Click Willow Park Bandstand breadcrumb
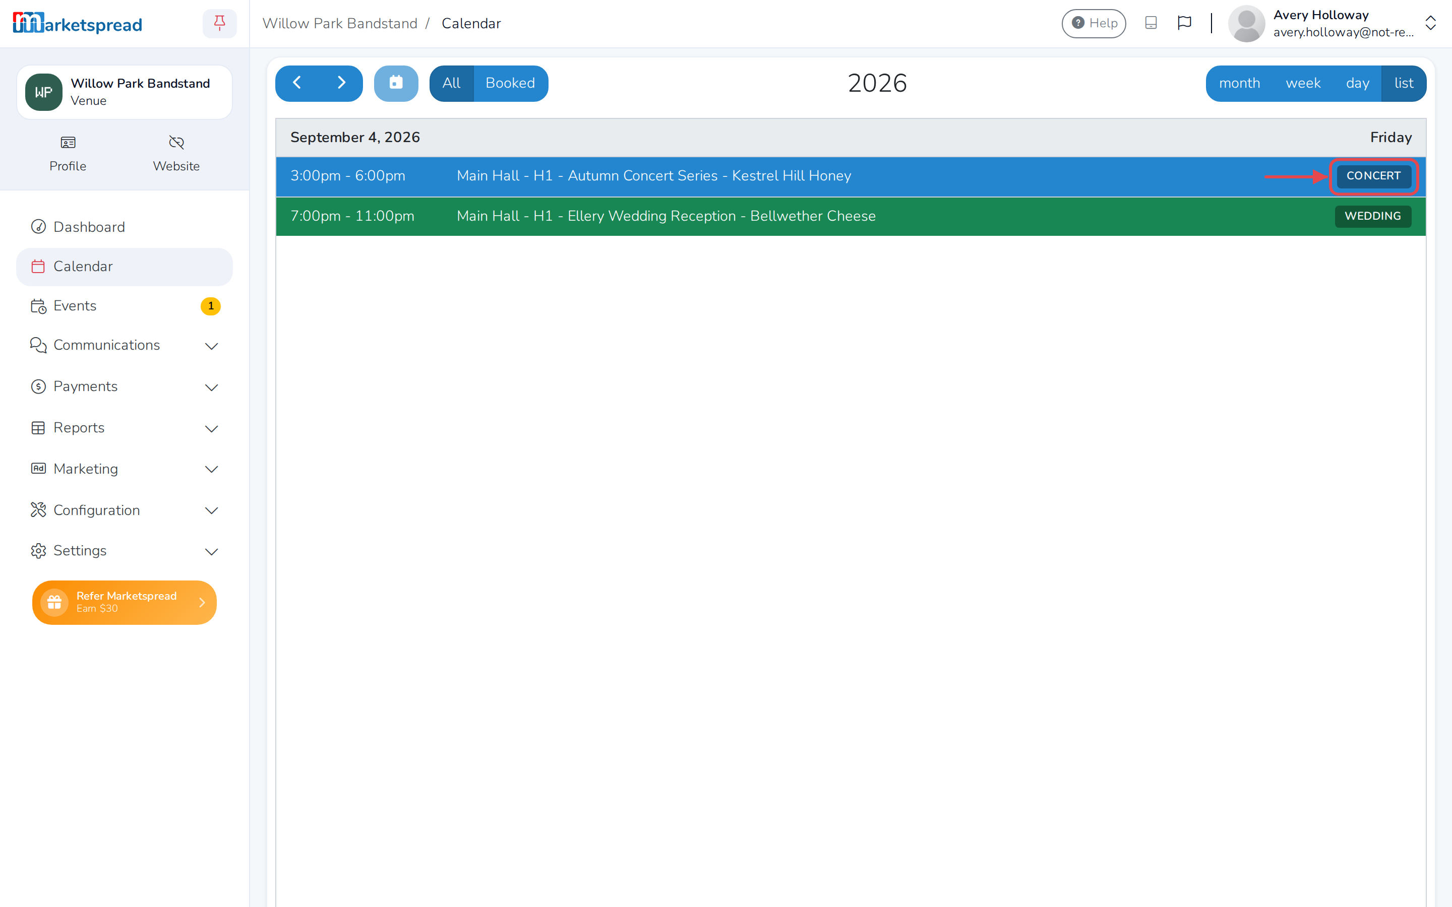Viewport: 1452px width, 907px height. [x=340, y=23]
